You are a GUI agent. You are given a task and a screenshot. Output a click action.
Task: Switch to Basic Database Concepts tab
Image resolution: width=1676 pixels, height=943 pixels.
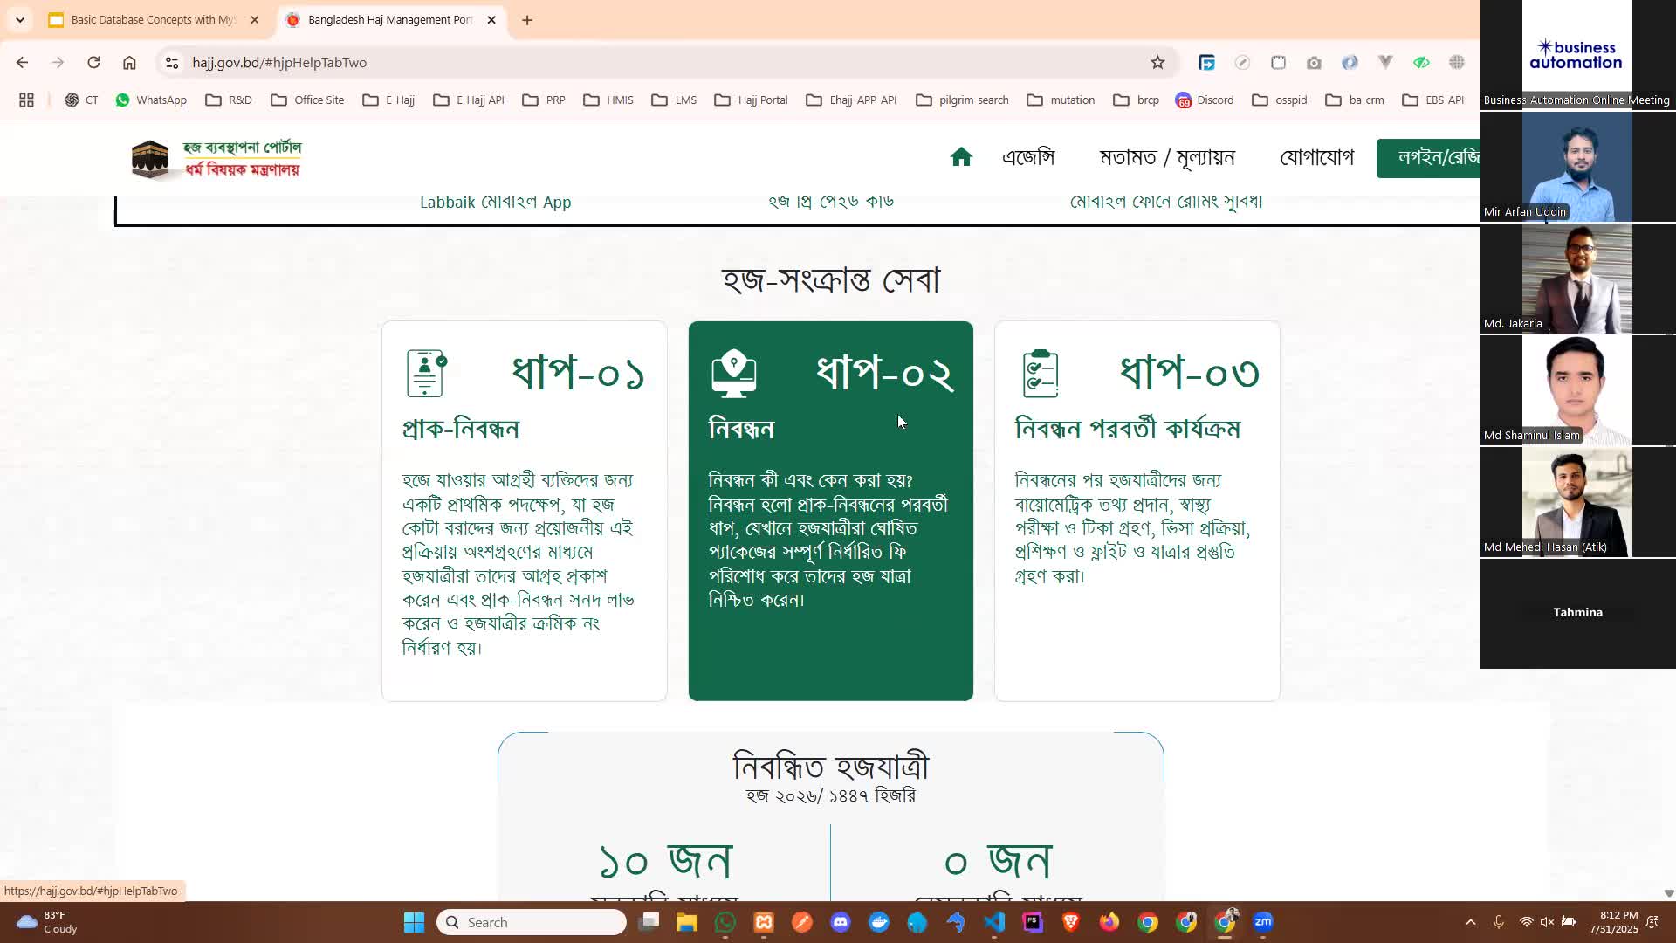153,20
